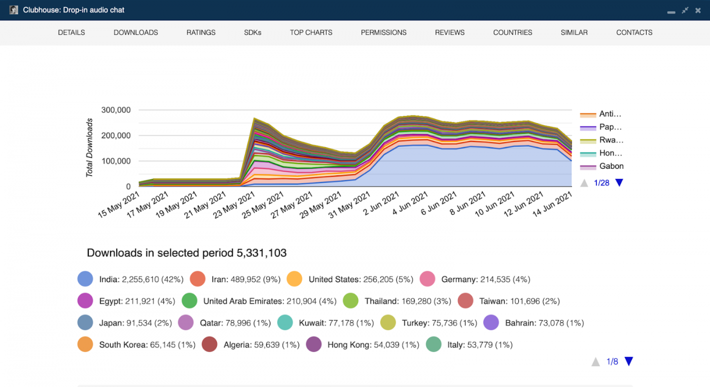Click the text Qatar: 78,996 (1%)

(235, 323)
